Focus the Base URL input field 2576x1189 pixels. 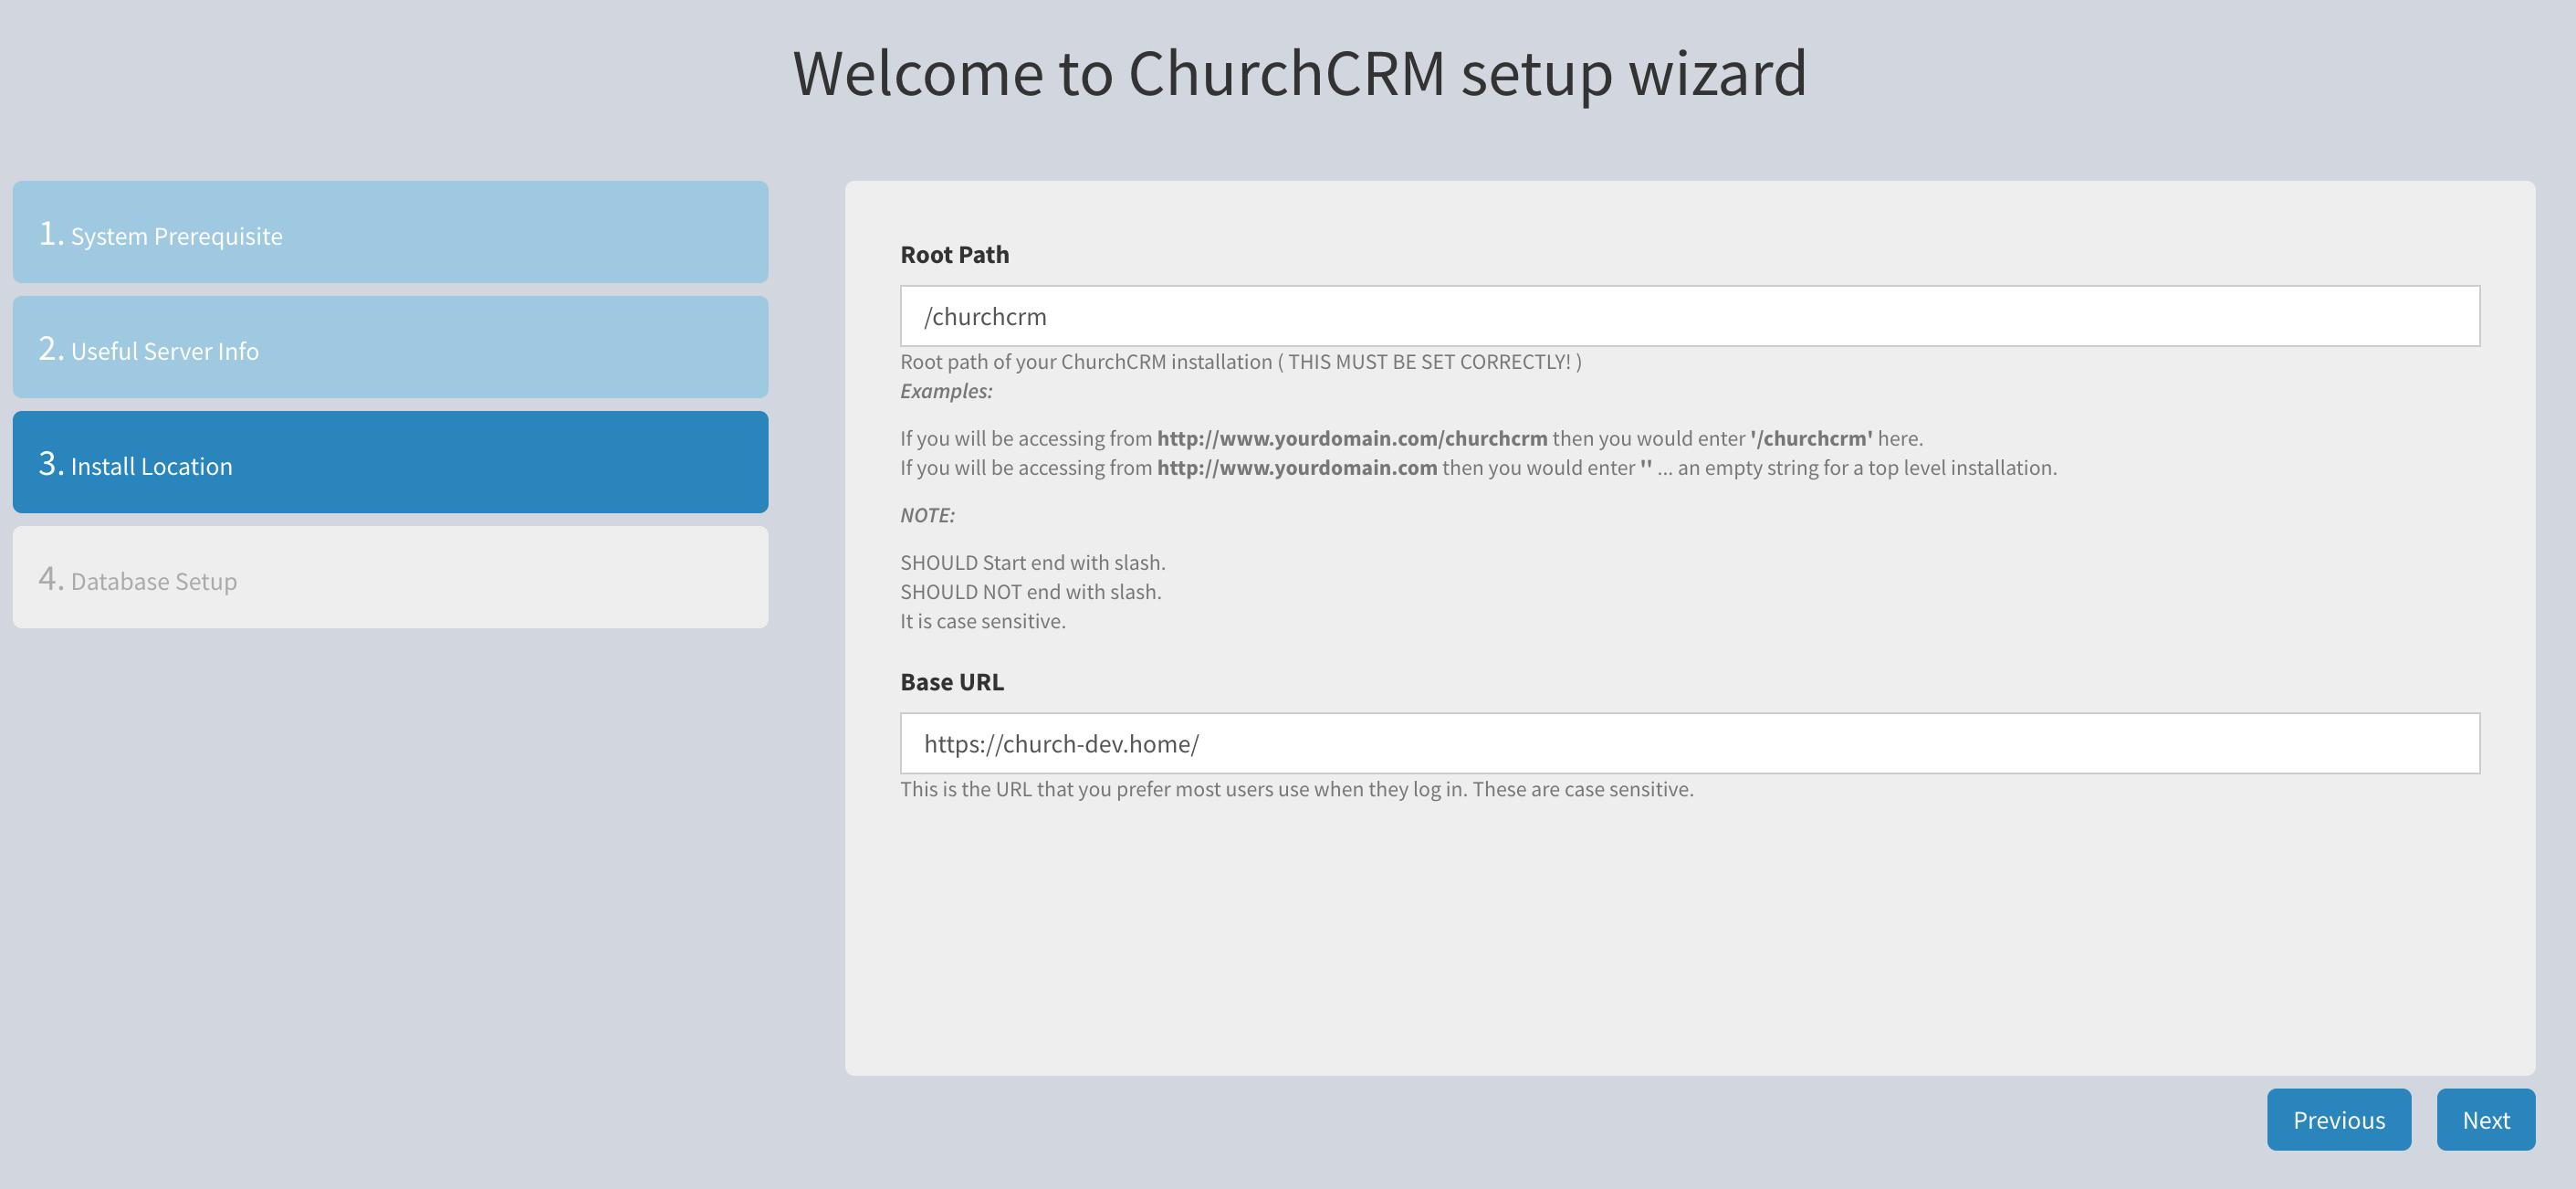pos(1690,743)
